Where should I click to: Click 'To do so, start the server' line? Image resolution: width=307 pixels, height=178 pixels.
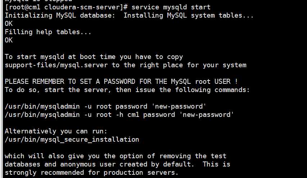[127, 90]
